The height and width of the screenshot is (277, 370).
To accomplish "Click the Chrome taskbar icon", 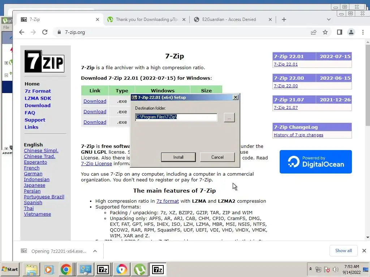I will tap(66, 269).
